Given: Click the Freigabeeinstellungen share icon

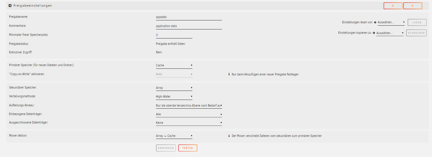Looking at the screenshot, I should tap(10, 6).
